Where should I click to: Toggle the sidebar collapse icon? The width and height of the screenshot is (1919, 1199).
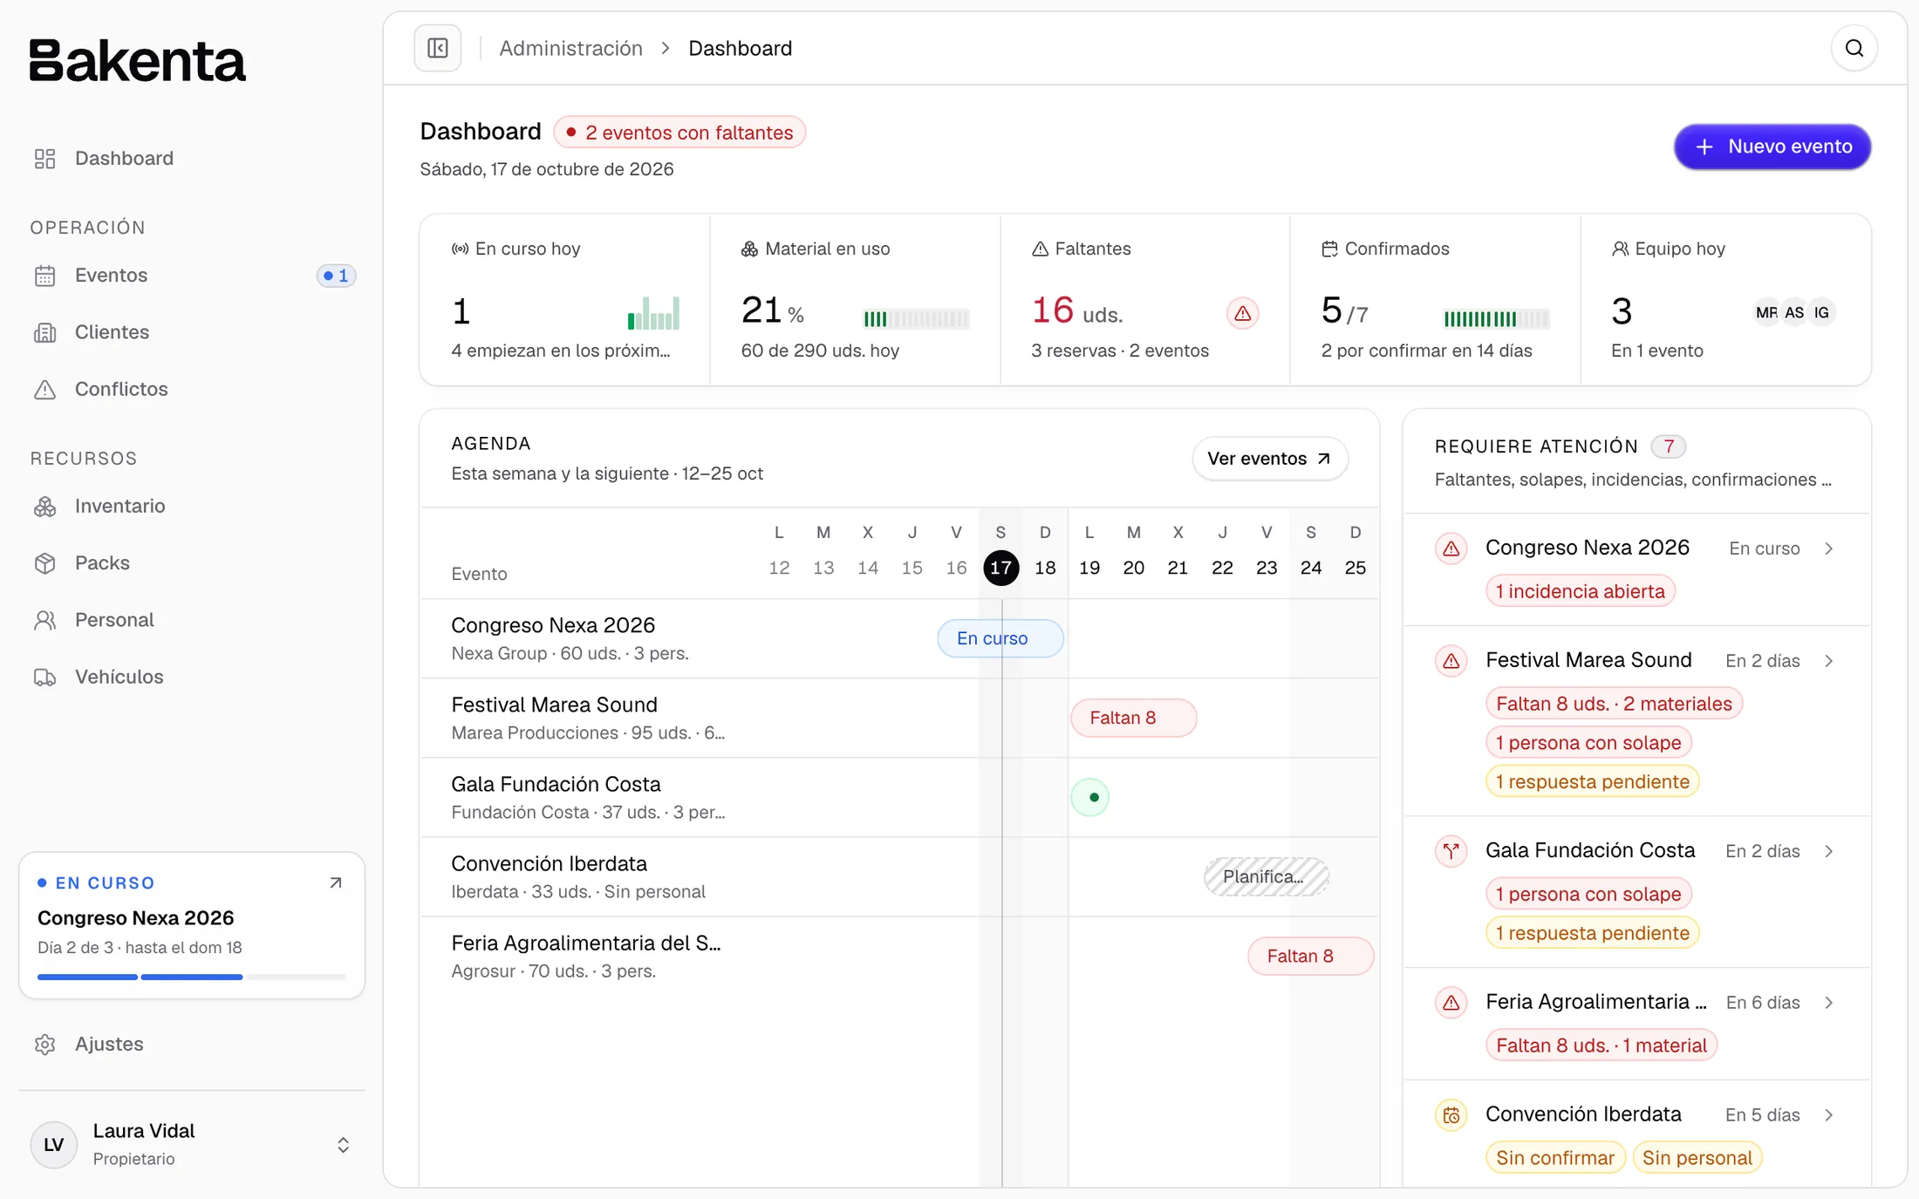tap(438, 48)
